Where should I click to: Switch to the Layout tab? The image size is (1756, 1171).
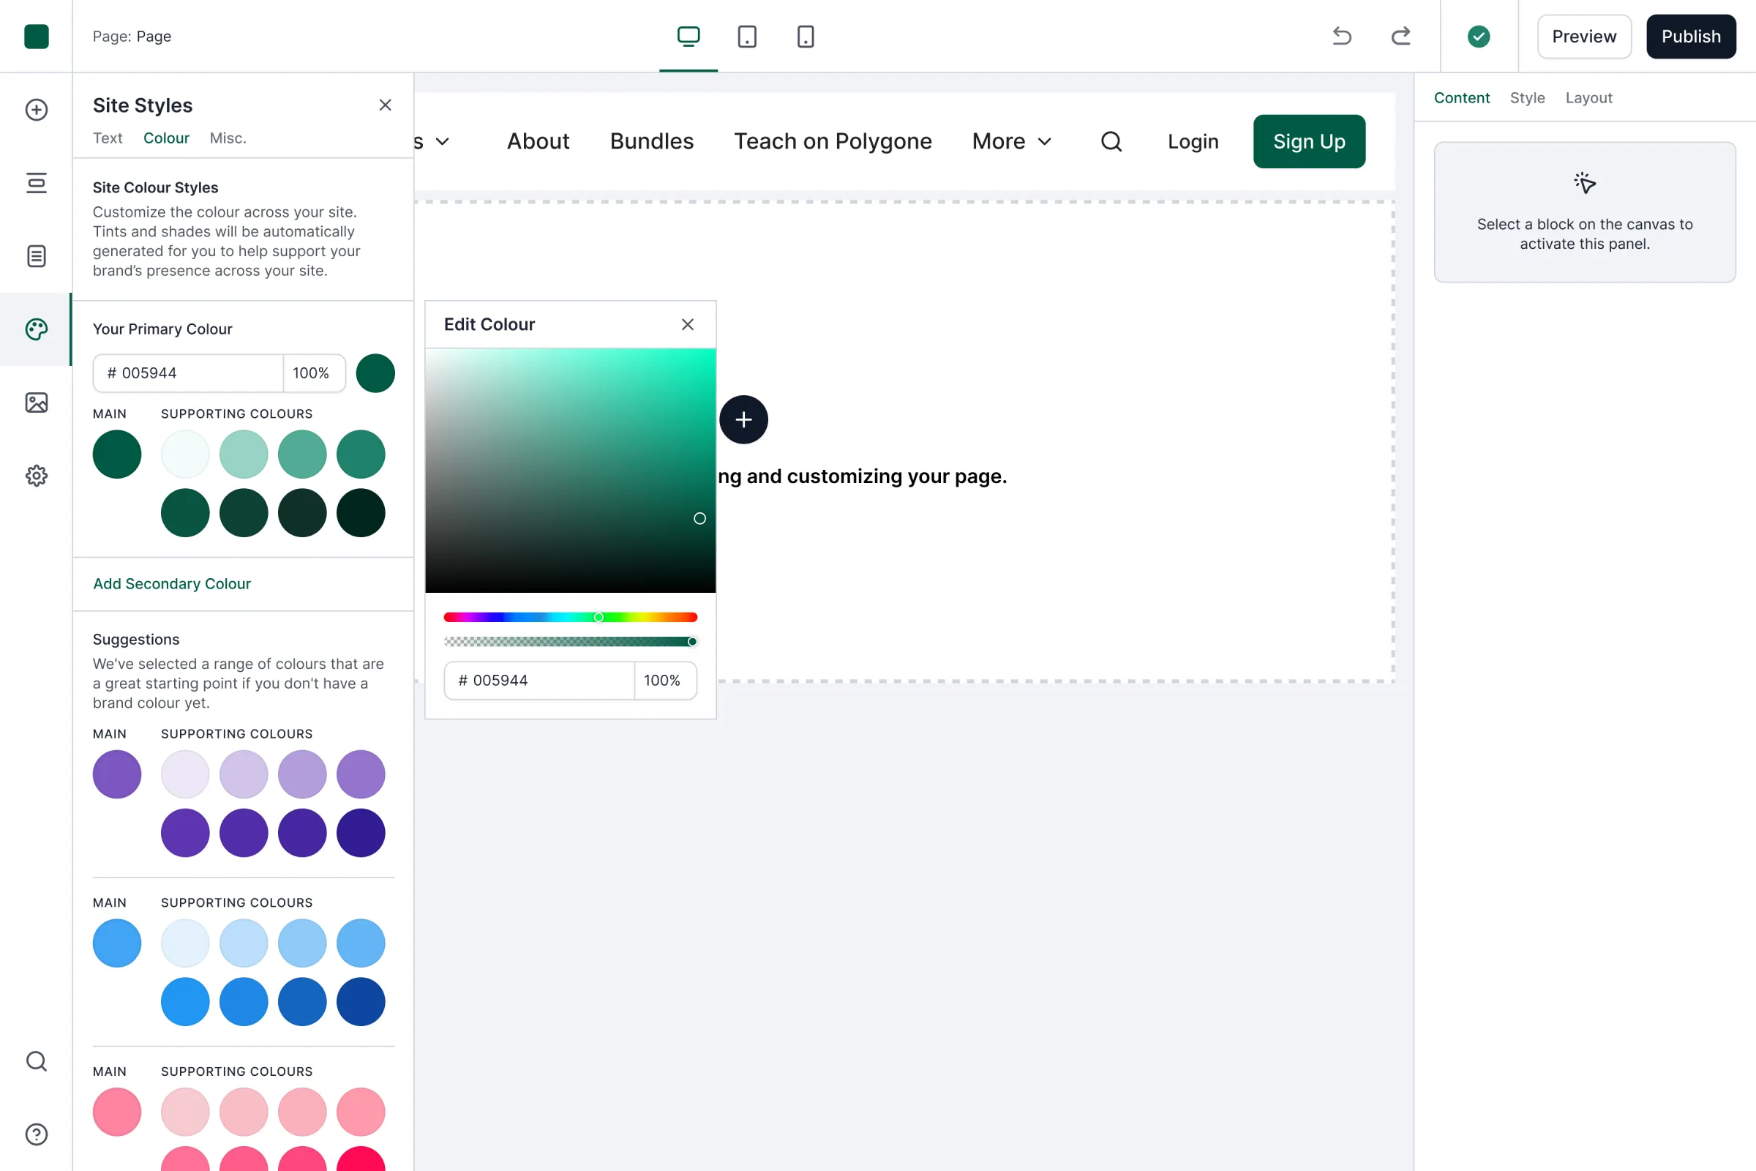pyautogui.click(x=1588, y=98)
